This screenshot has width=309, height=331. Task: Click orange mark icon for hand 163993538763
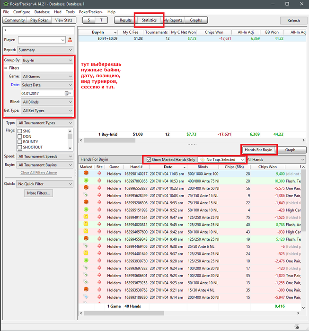click(x=86, y=289)
